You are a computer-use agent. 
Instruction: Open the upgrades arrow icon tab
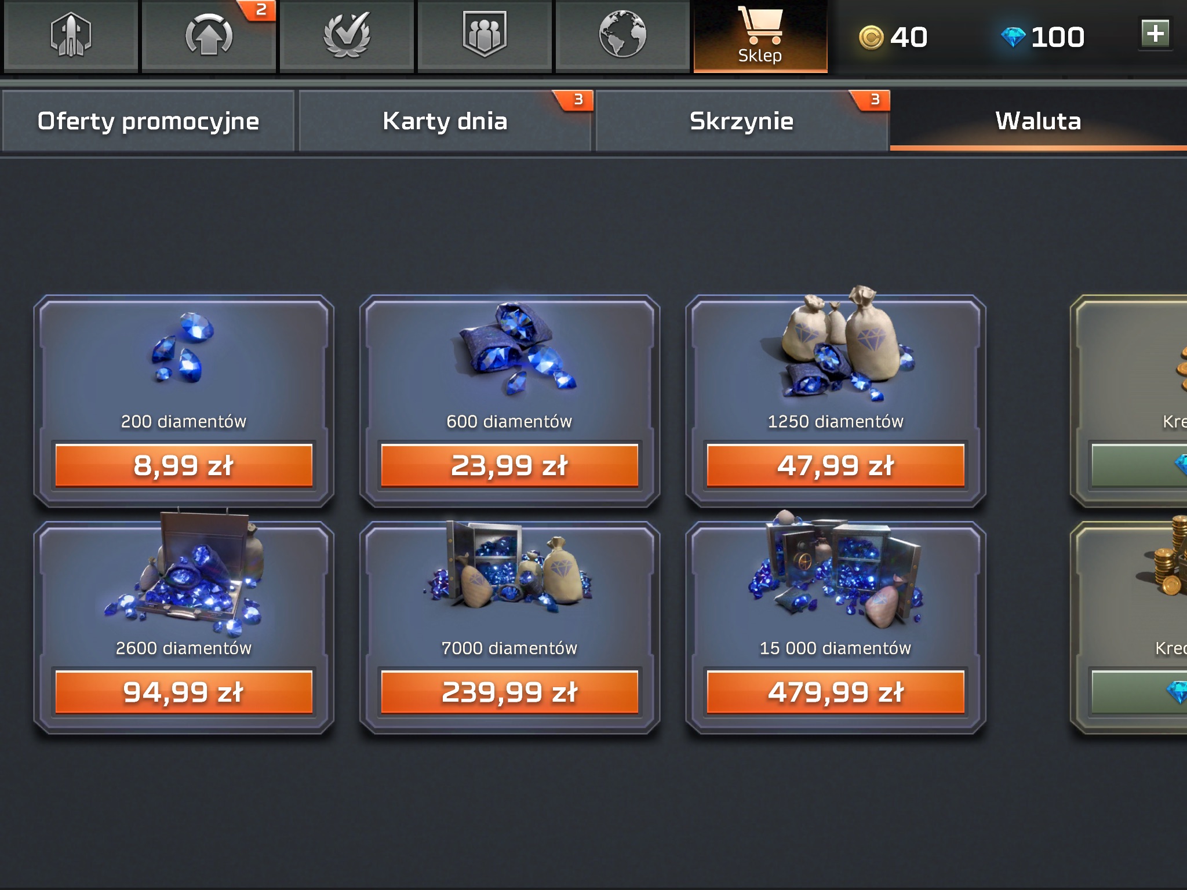click(x=209, y=36)
